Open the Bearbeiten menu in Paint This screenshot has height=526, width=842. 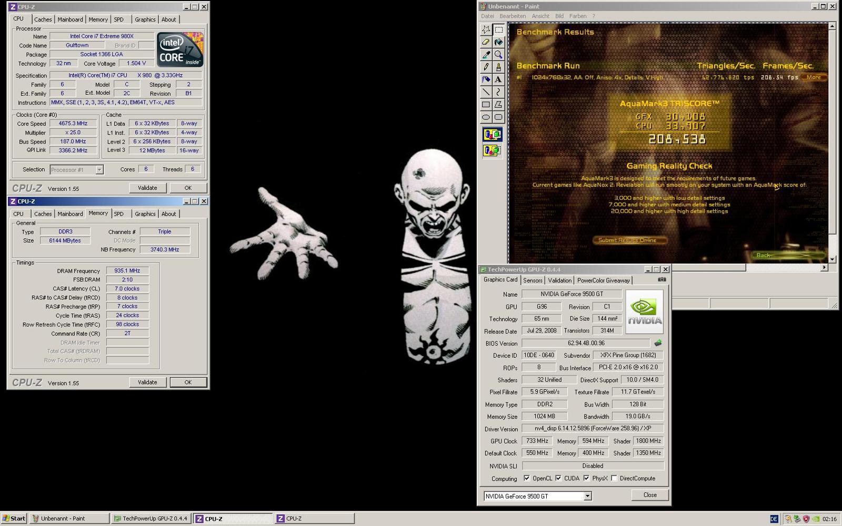tap(513, 16)
